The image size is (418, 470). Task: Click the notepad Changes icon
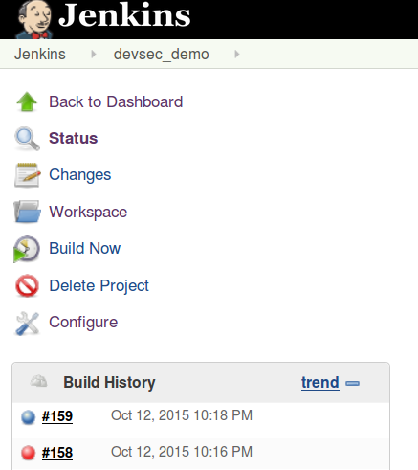pyautogui.click(x=28, y=175)
